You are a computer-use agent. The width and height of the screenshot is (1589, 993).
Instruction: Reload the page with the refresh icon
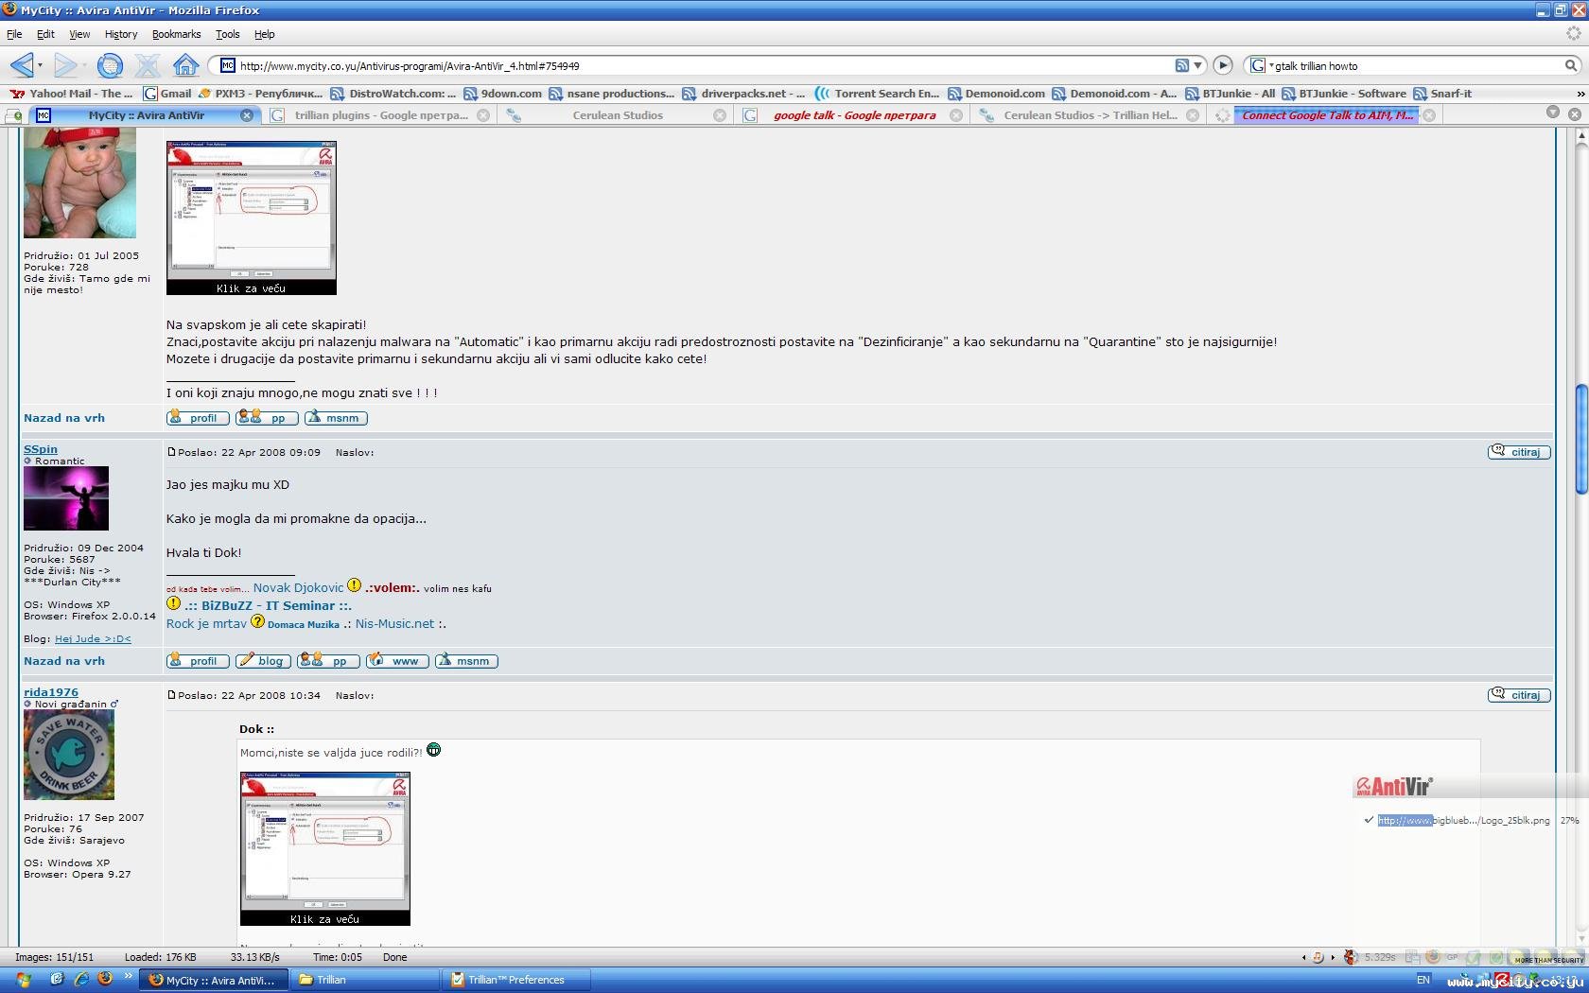[x=110, y=65]
